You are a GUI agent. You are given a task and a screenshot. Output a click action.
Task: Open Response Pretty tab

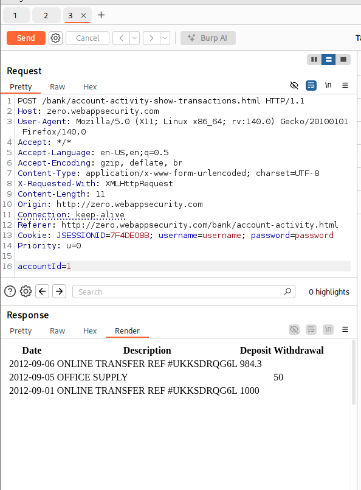(x=21, y=331)
